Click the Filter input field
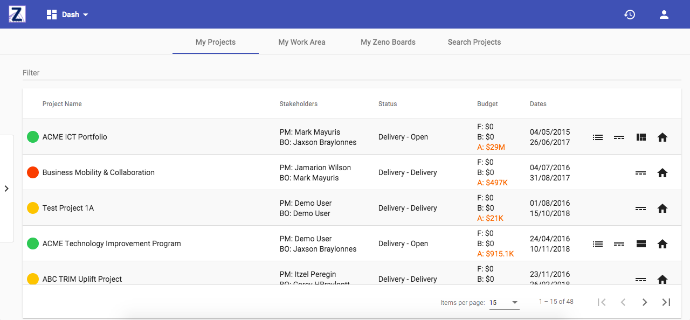The image size is (690, 320). click(350, 73)
